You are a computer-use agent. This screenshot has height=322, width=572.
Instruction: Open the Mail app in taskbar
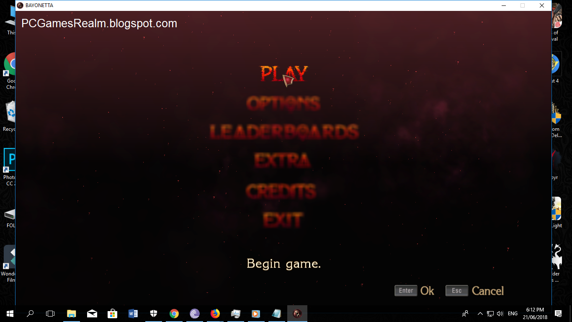point(92,314)
